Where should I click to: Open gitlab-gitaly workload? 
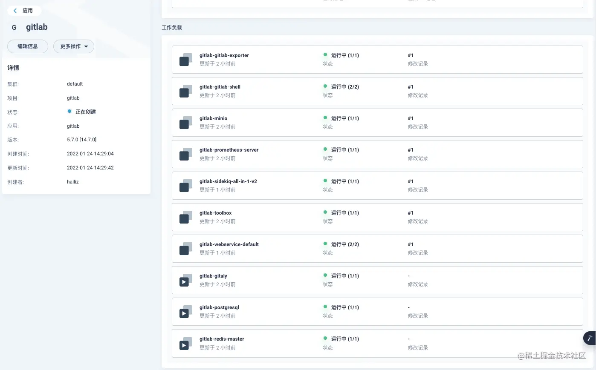coord(213,276)
